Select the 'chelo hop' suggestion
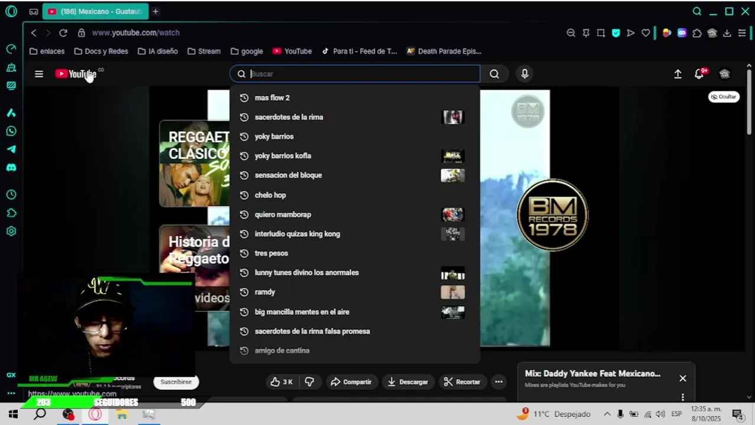This screenshot has height=425, width=755. [355, 195]
